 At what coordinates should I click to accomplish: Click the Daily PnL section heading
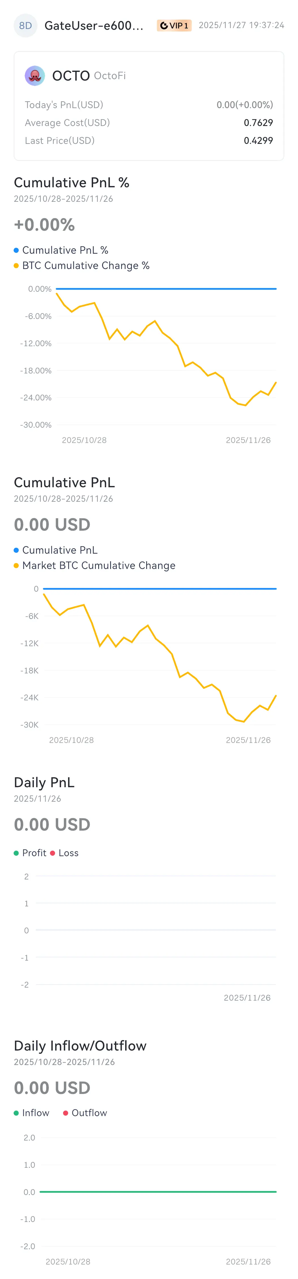coord(44,782)
